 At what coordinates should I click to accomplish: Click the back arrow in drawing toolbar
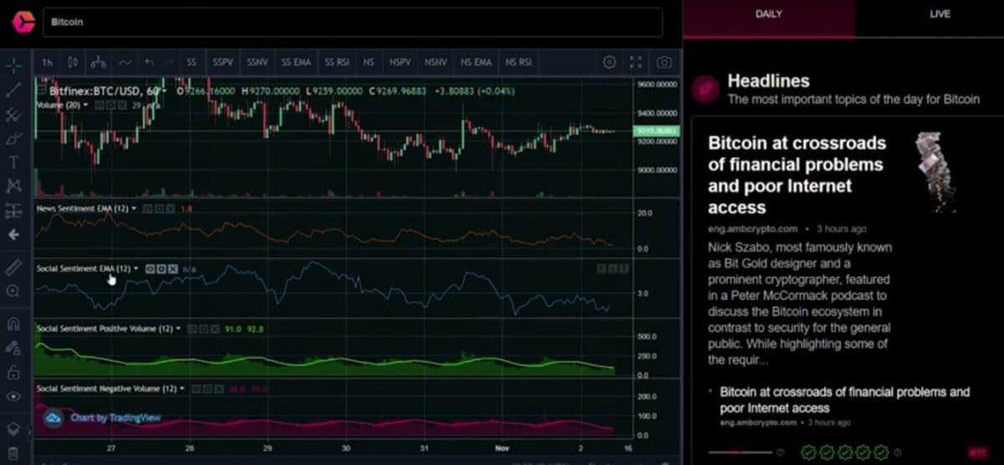coord(13,235)
